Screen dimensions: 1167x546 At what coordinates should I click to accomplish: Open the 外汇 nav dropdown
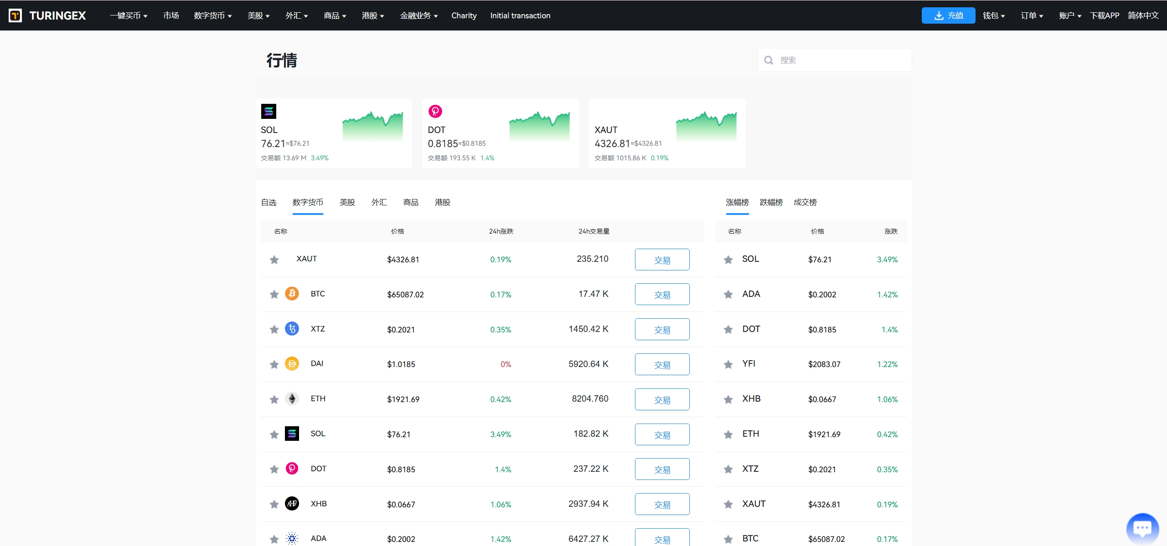297,15
